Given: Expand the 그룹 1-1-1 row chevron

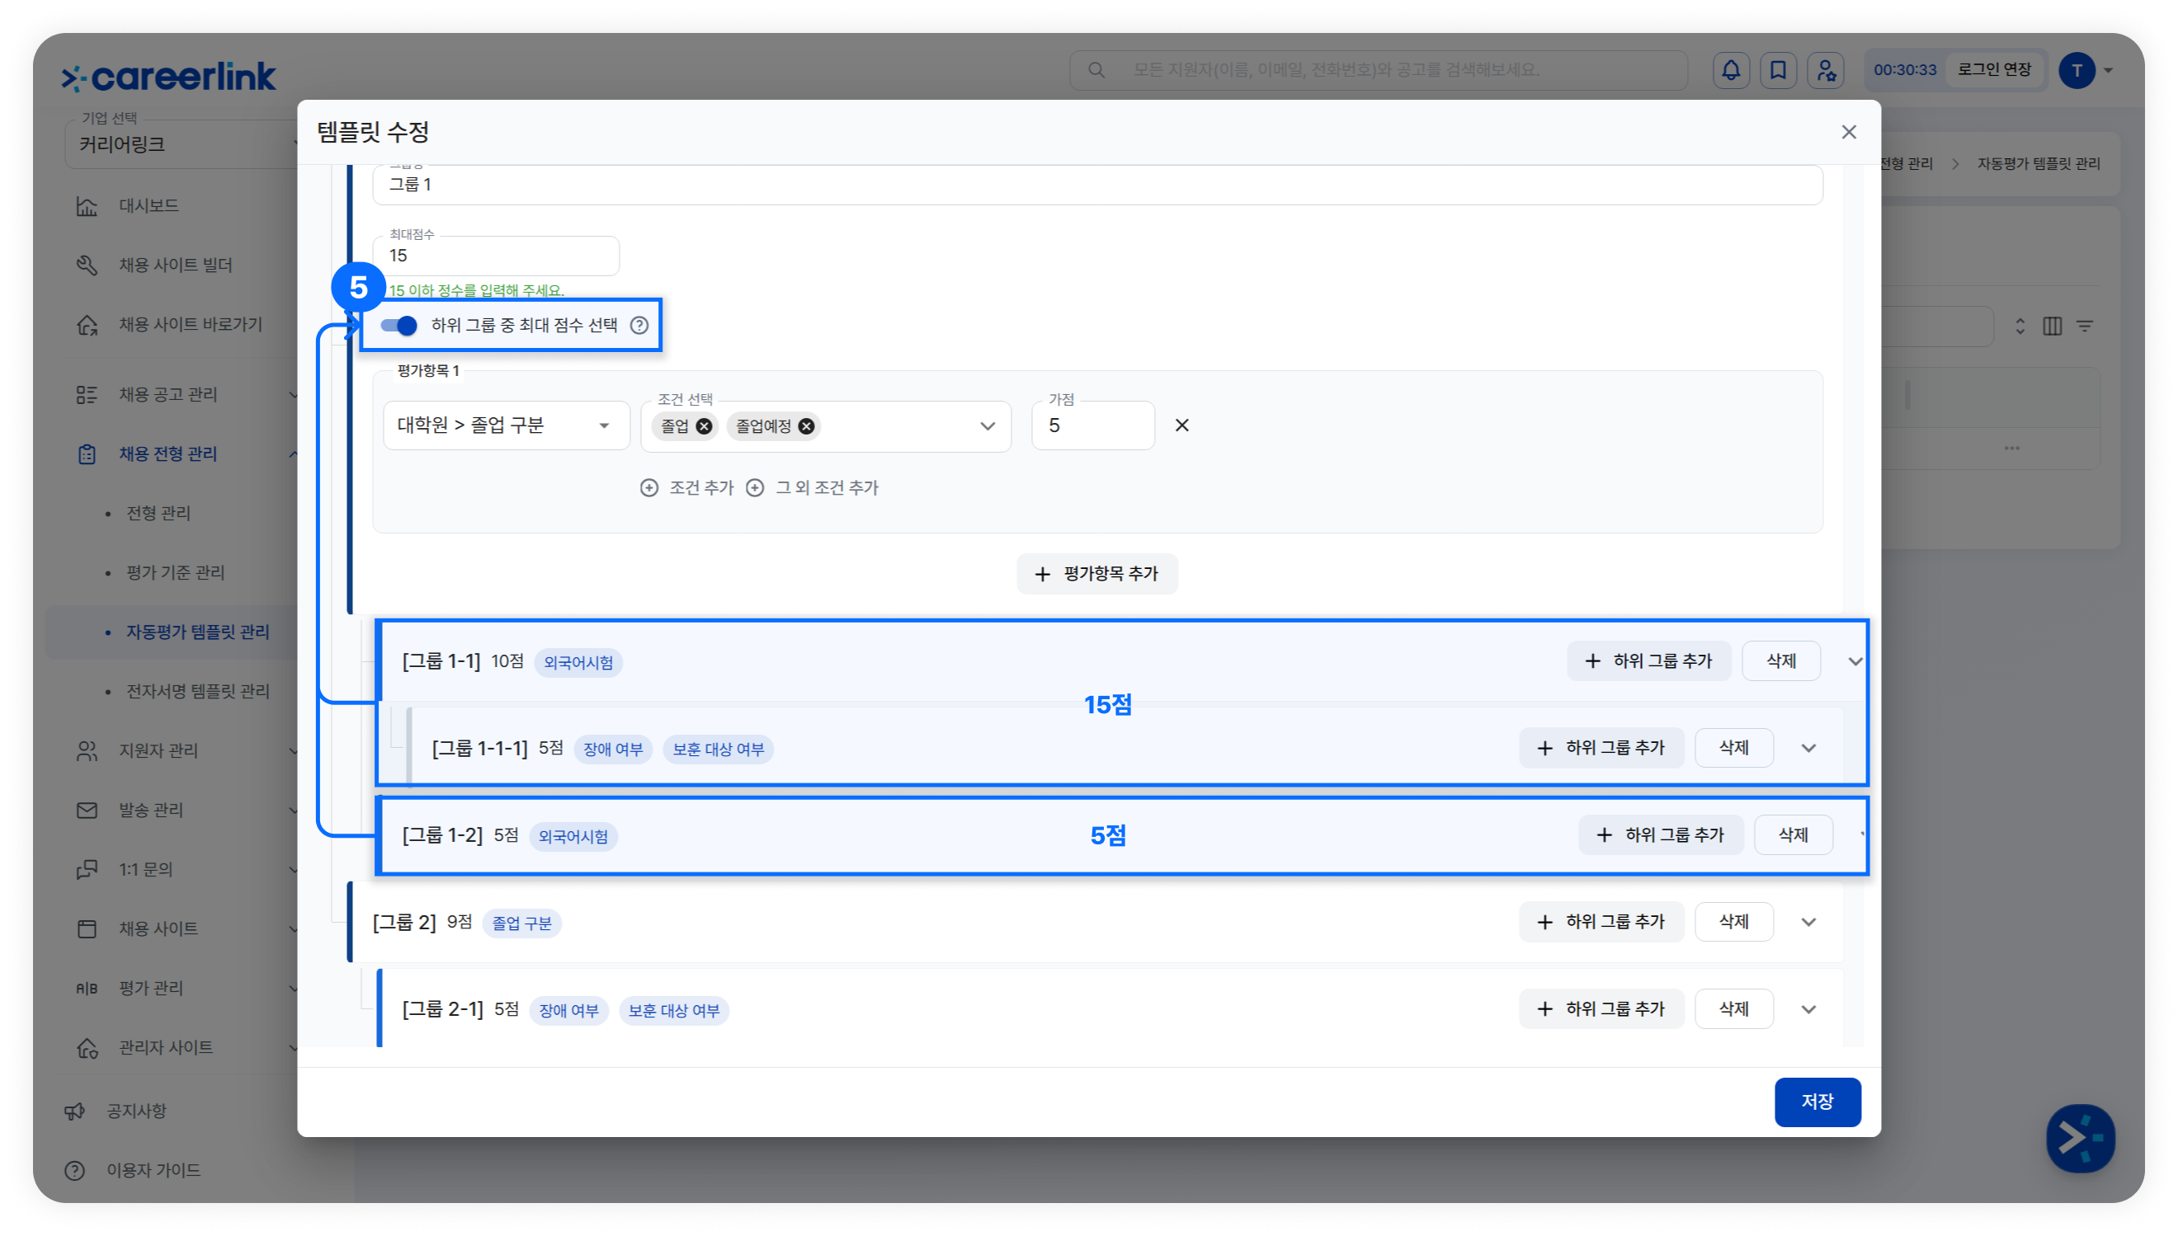Looking at the screenshot, I should coord(1808,749).
